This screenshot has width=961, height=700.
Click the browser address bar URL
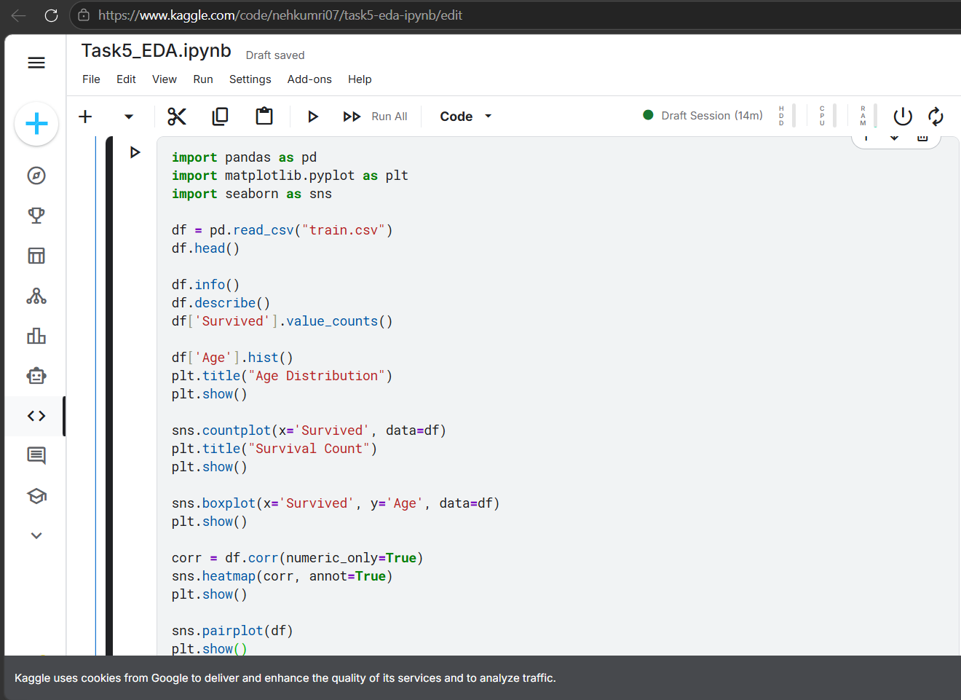tap(280, 15)
